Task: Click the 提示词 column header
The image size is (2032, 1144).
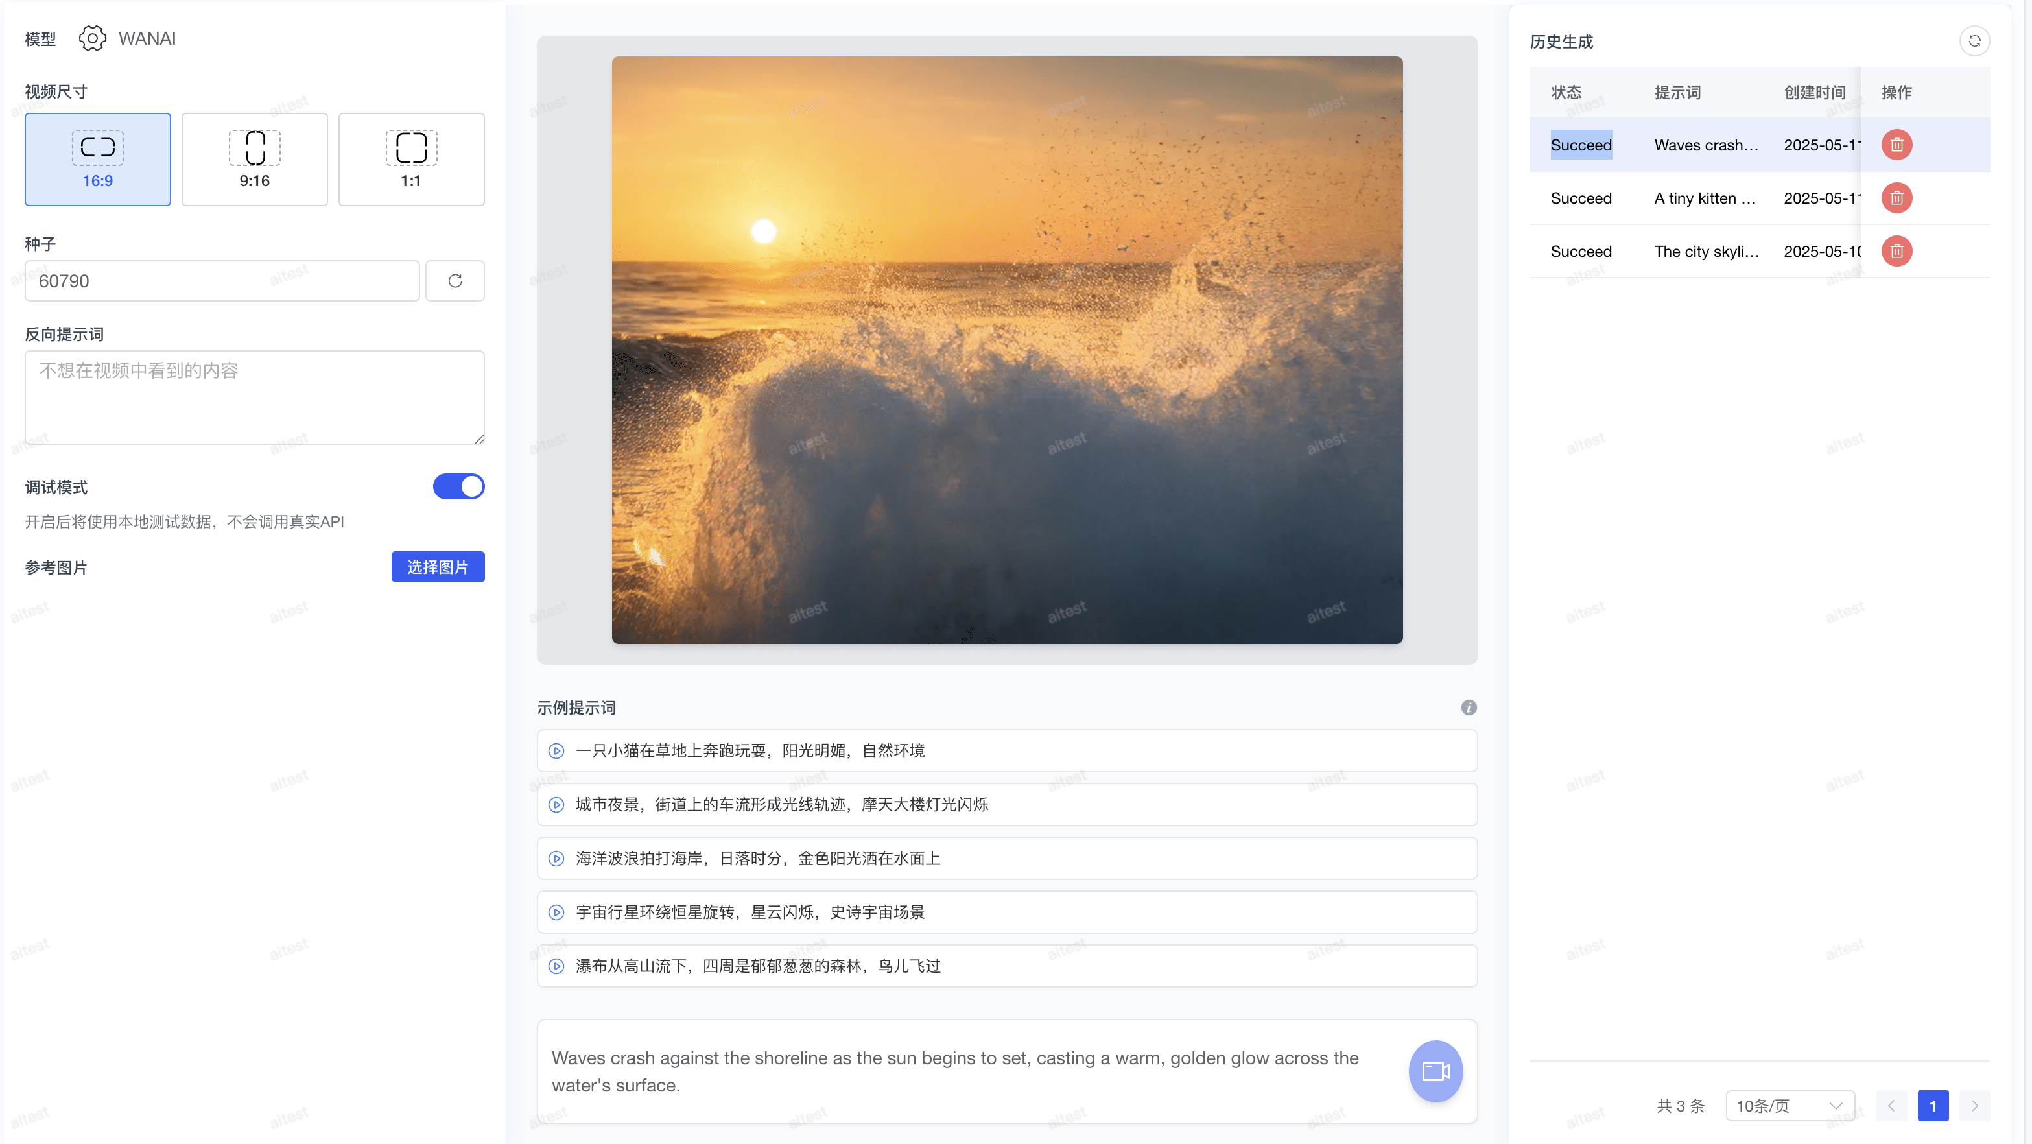Action: pyautogui.click(x=1678, y=92)
